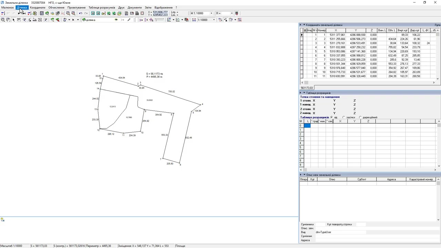
Task: Click row 0 input cell in calculations table
Action: (307, 126)
